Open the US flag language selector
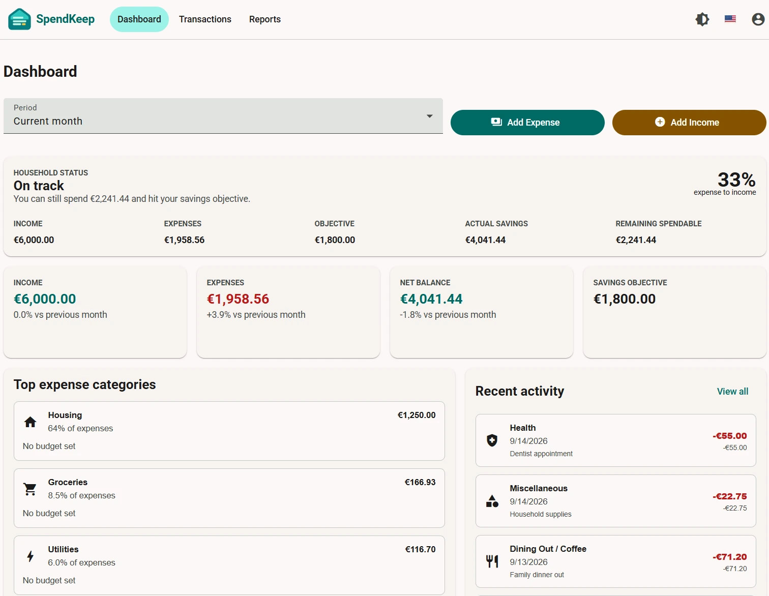 (730, 19)
